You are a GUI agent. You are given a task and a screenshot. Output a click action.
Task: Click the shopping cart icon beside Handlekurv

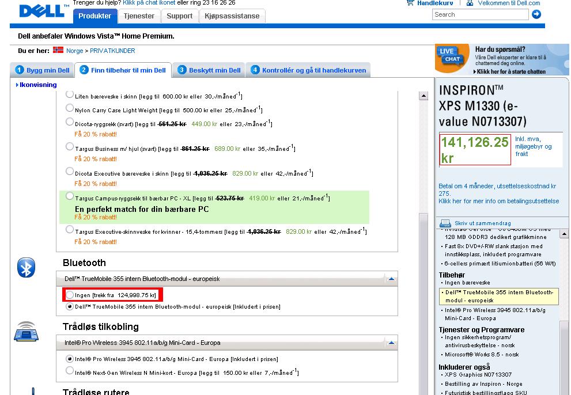[x=410, y=2]
